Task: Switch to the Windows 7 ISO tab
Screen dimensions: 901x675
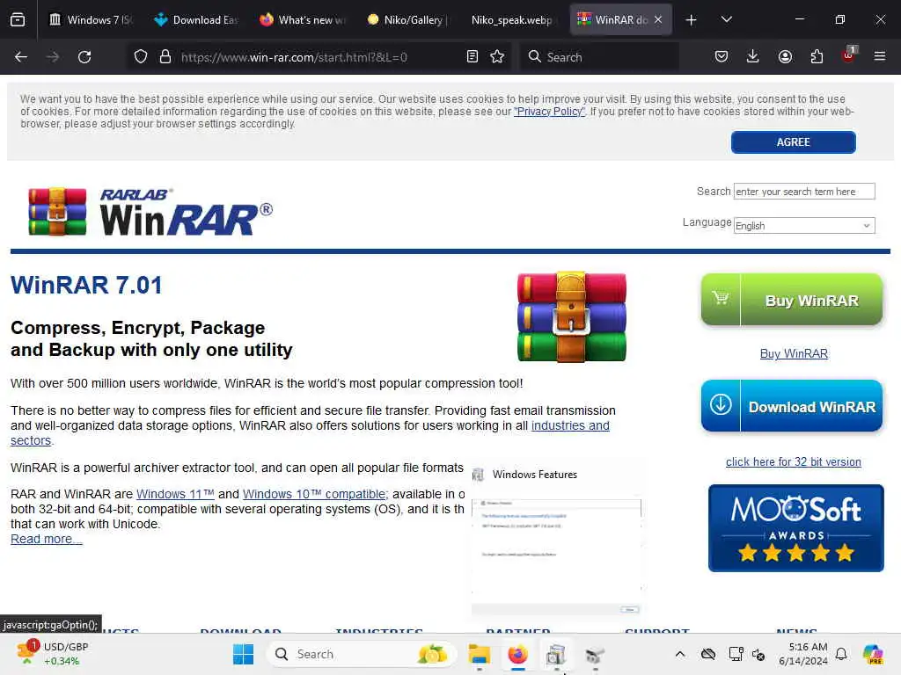Action: pos(92,20)
